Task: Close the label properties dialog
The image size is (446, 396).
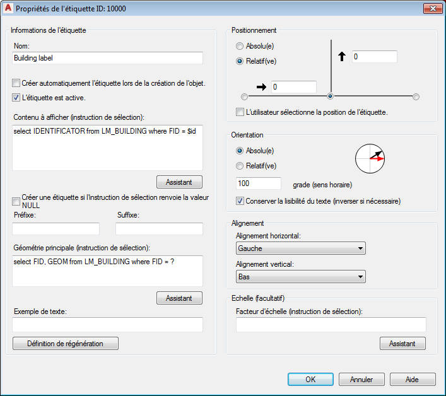Action: [x=433, y=8]
